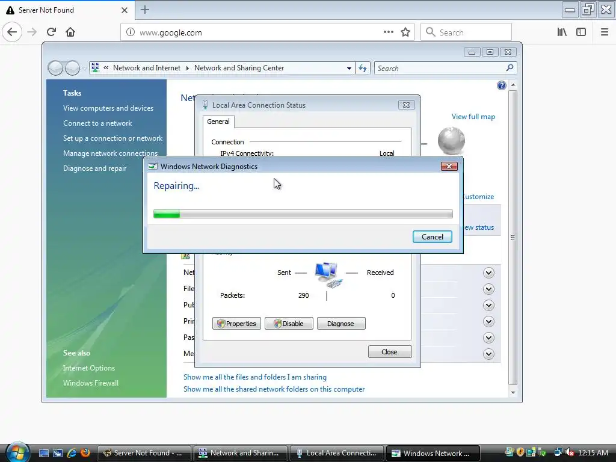The width and height of the screenshot is (616, 462).
Task: Expand the Pub... row chevron
Action: coord(488,305)
